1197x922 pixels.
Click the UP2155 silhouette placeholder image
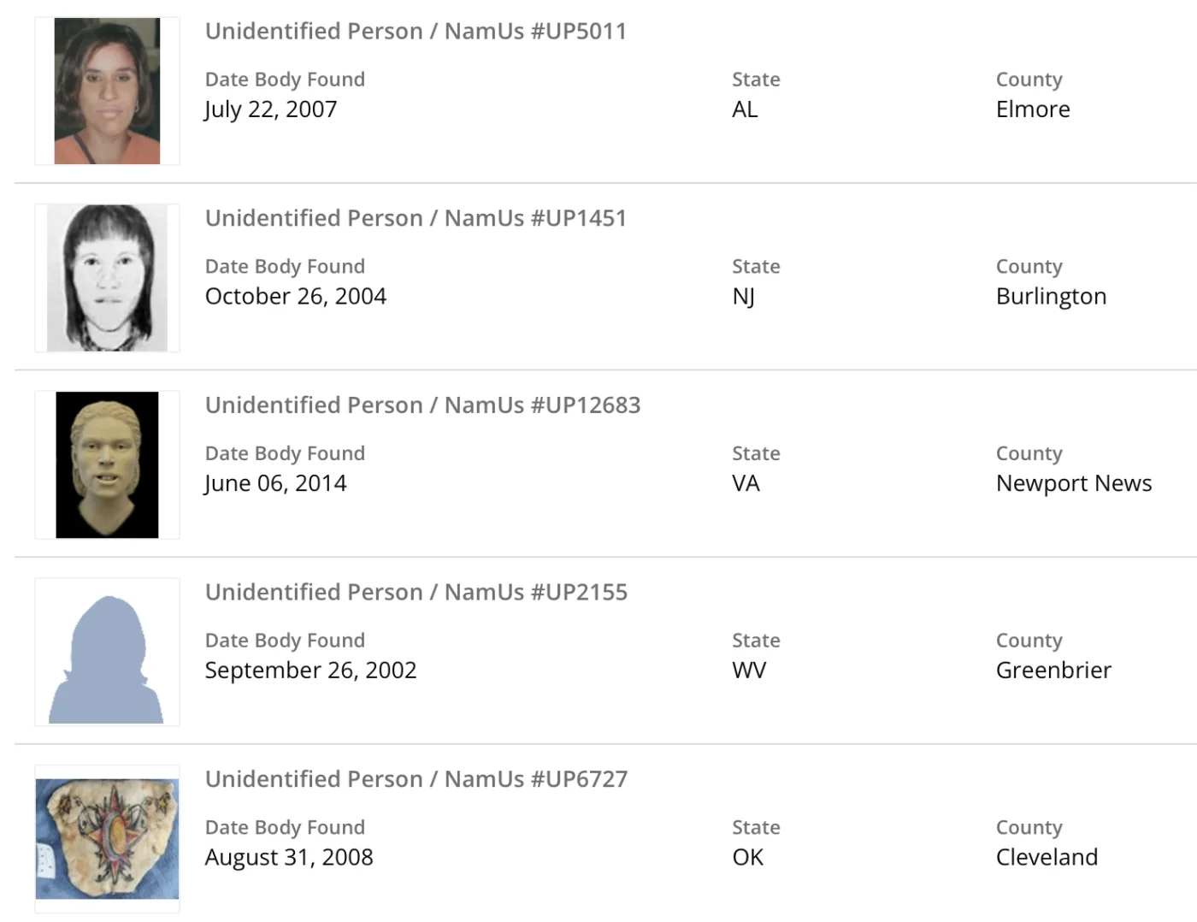[107, 652]
